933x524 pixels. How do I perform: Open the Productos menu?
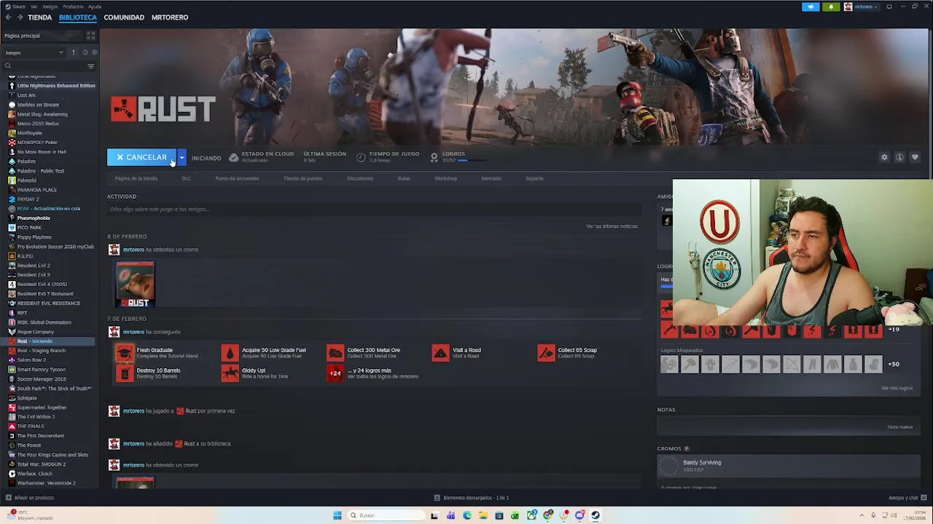pyautogui.click(x=73, y=7)
